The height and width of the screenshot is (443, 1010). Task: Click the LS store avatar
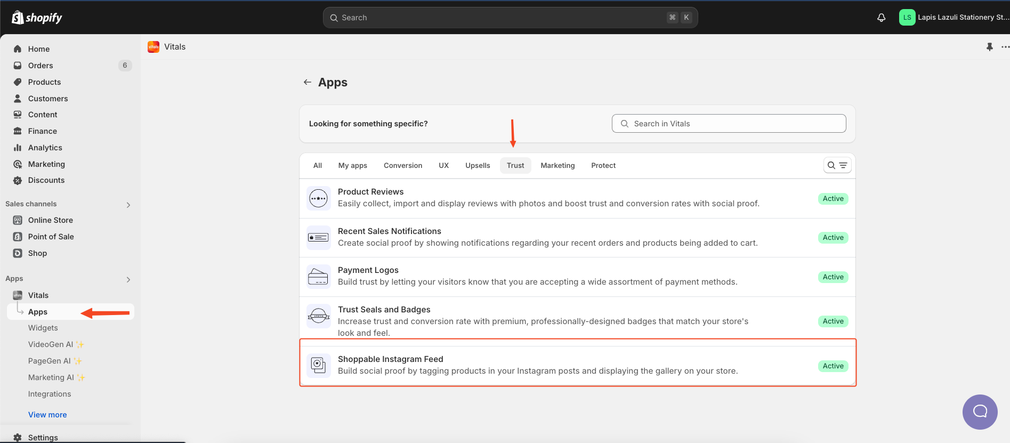pyautogui.click(x=907, y=18)
